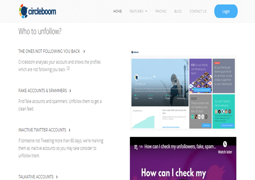Go to the Home menu item

pyautogui.click(x=117, y=11)
